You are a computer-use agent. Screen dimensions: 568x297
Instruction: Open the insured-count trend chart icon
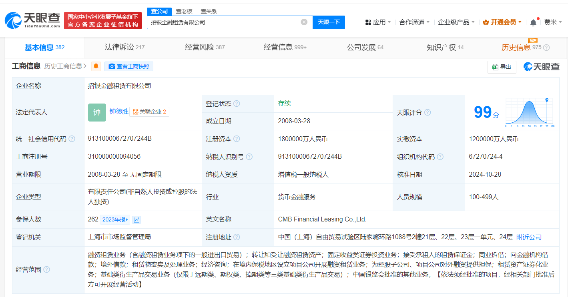(136, 219)
